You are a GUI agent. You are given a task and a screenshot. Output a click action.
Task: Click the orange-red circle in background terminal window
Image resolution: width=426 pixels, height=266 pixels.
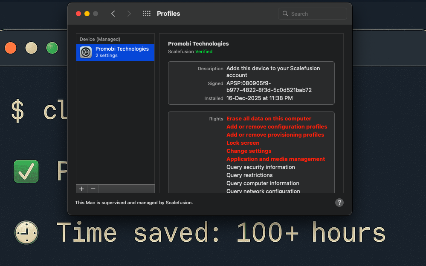pyautogui.click(x=11, y=48)
